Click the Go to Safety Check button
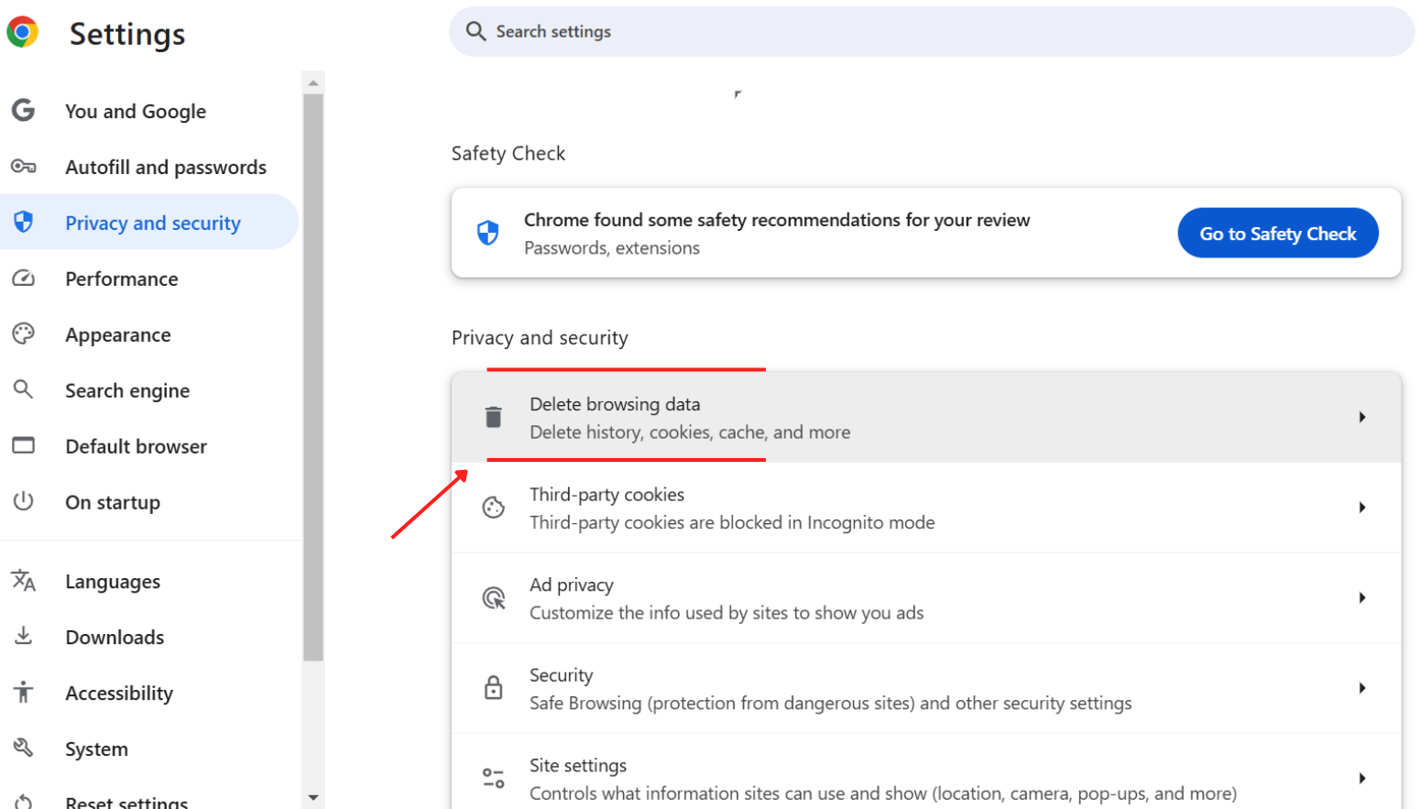1420x809 pixels. [x=1277, y=233]
